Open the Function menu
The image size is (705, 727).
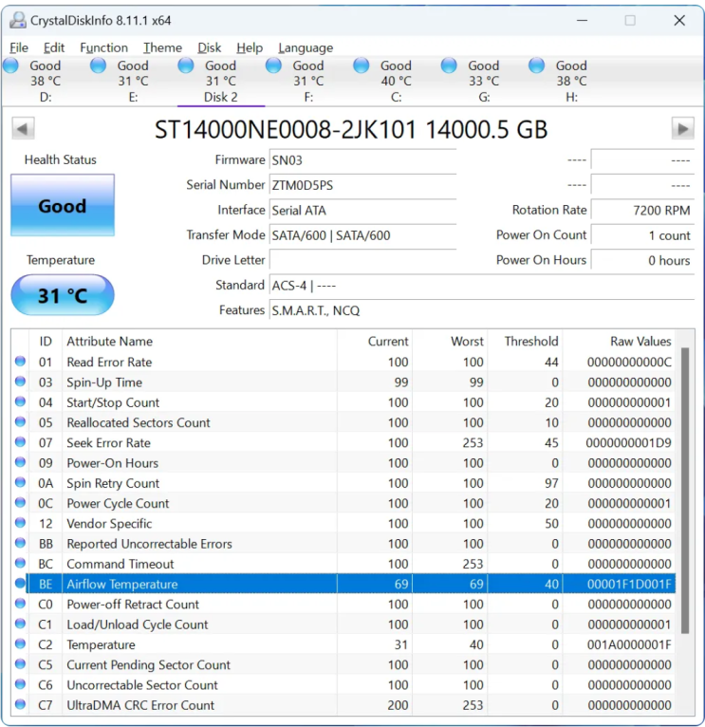(x=103, y=47)
